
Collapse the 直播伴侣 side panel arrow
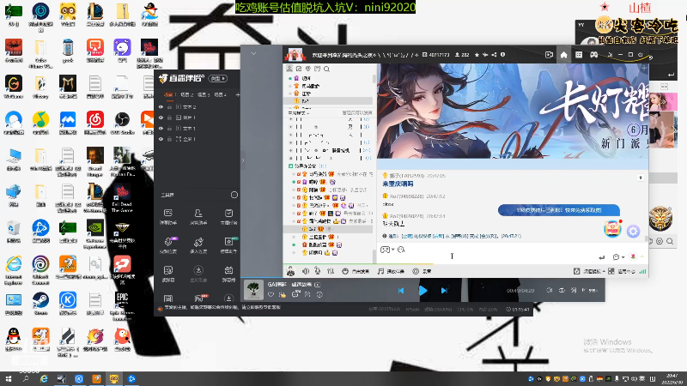pyautogui.click(x=243, y=160)
